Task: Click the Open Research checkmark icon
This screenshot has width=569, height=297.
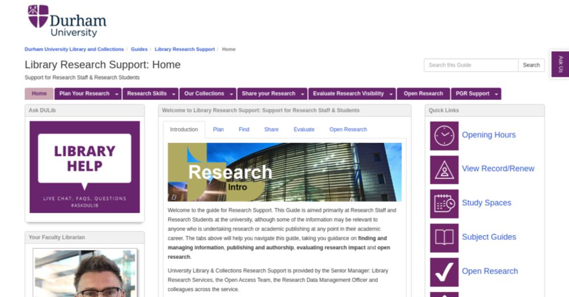Action: point(444,272)
